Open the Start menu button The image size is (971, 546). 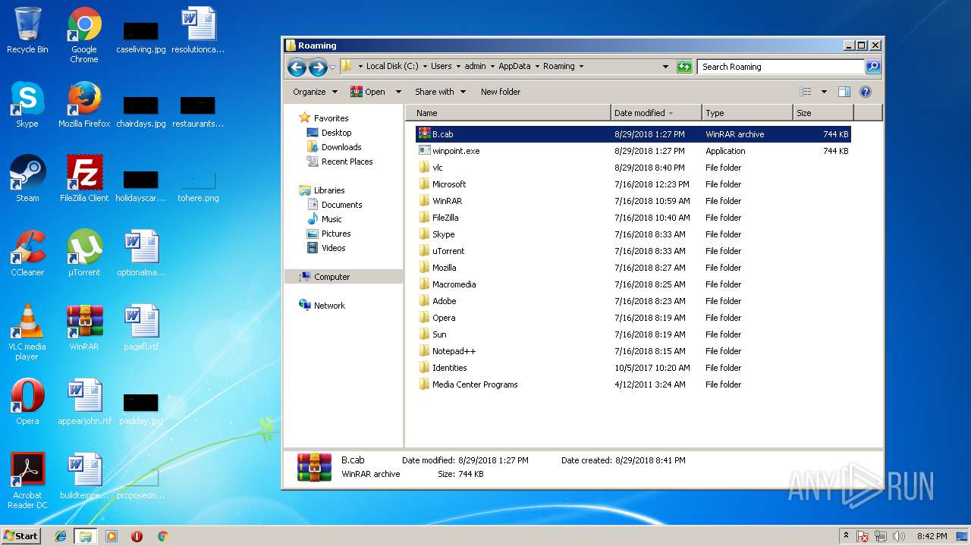click(21, 535)
